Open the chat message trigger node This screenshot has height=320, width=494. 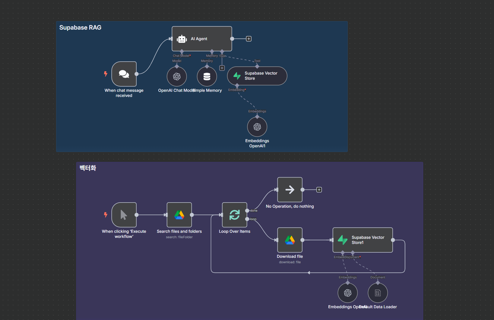(x=124, y=74)
